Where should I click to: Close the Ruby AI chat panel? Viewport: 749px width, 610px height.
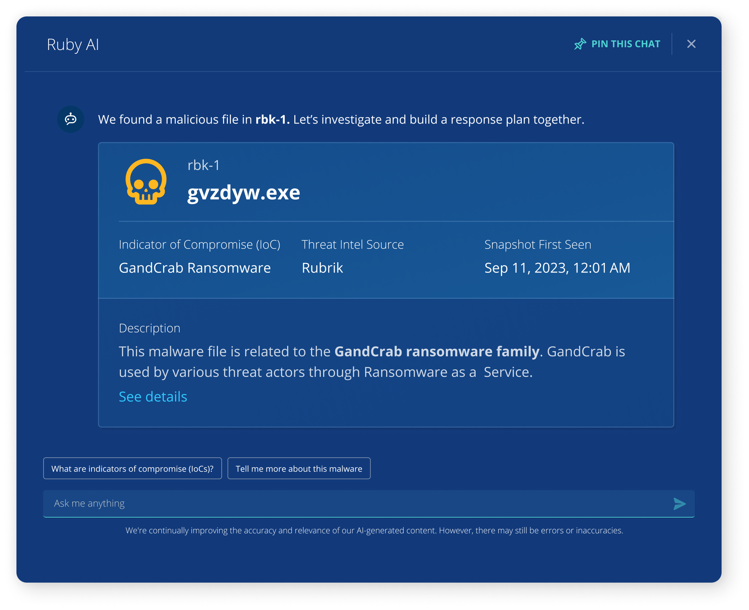[691, 44]
